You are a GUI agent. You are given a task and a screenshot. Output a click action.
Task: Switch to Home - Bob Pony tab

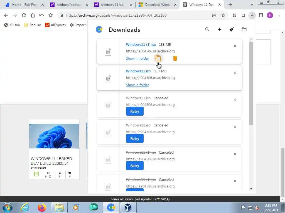coord(24,5)
